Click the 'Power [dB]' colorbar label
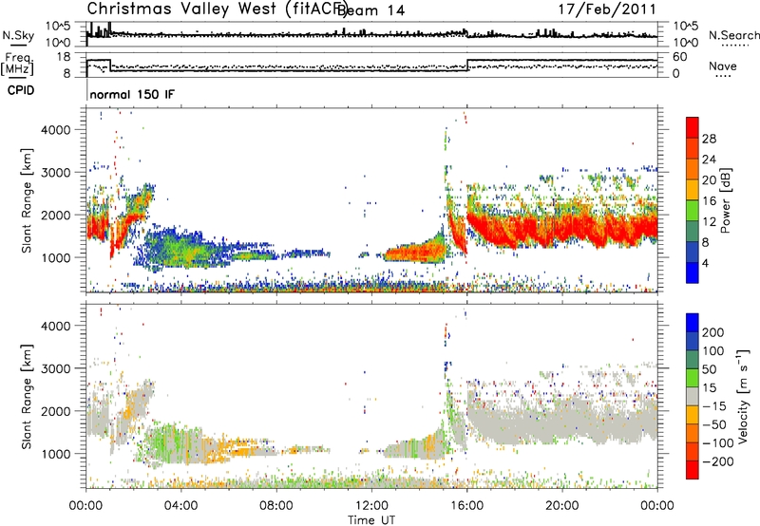The width and height of the screenshot is (760, 526). coord(725,200)
